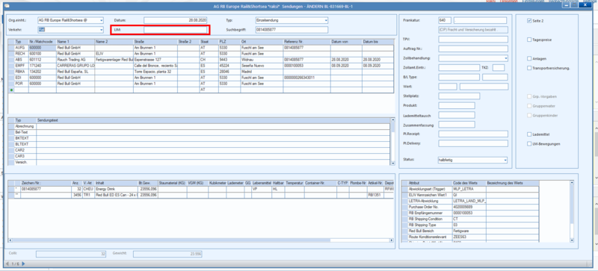Screen dimensions: 598x271
Task: Go to previous page with the left arrow beside 1/6
Action: (x=7, y=264)
